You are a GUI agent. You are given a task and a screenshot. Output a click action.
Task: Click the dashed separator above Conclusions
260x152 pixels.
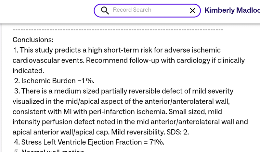pyautogui.click(x=118, y=30)
